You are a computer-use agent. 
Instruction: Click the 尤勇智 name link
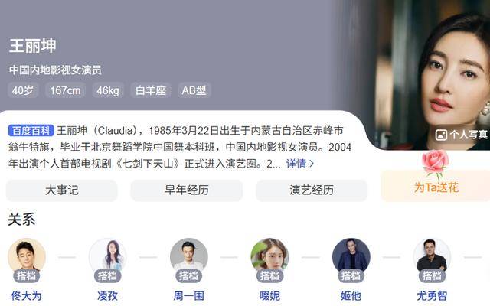coord(432,295)
